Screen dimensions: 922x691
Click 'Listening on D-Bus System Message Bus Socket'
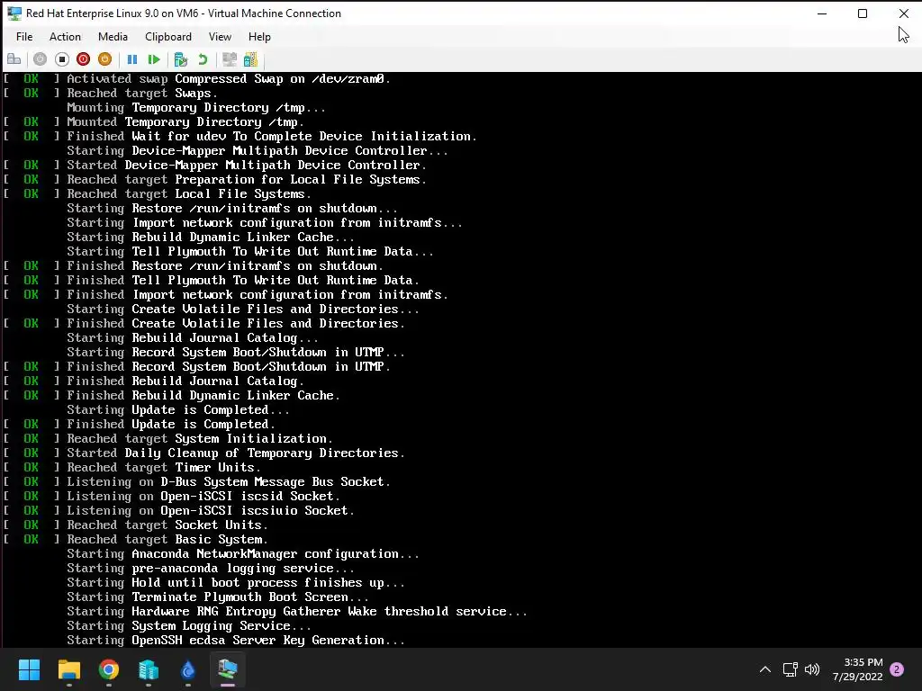tap(228, 482)
